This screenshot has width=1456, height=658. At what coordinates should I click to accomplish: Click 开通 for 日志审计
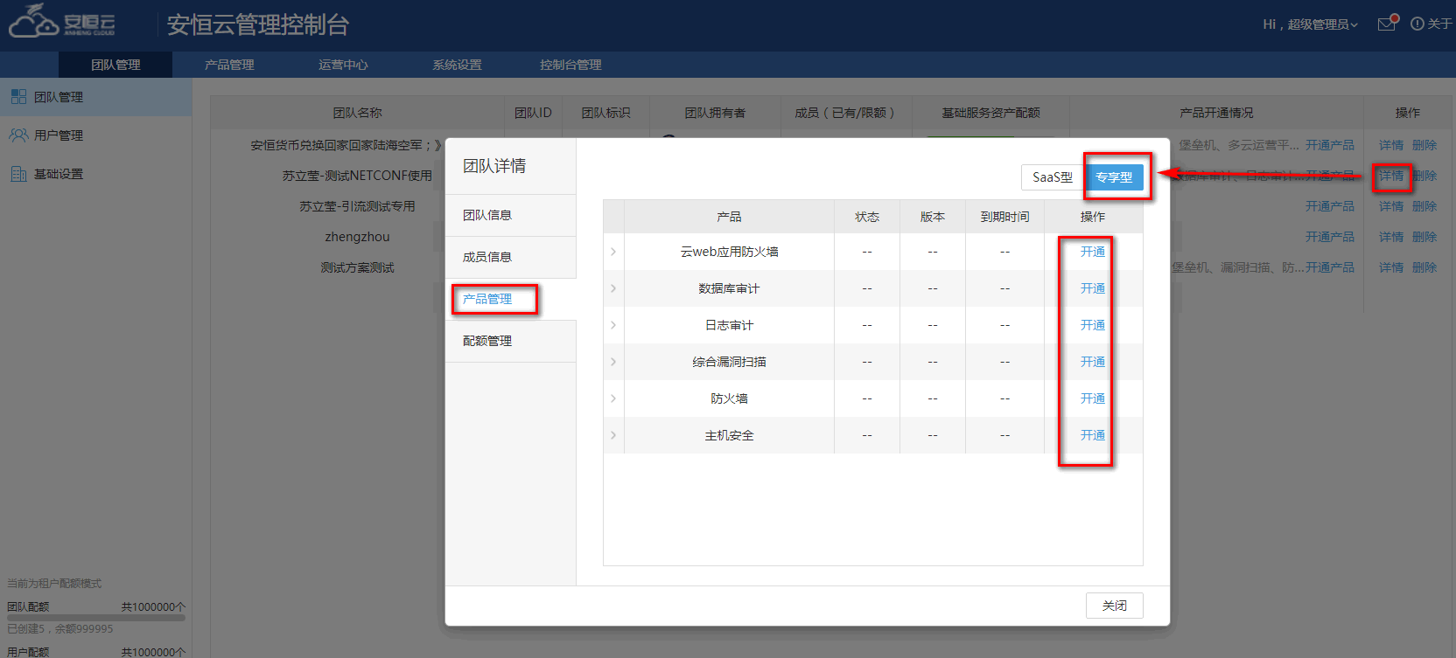click(x=1093, y=325)
